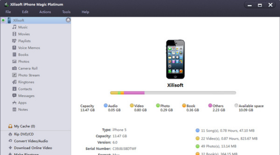
Task: Click the yellow Video color dot
Action: point(132,105)
